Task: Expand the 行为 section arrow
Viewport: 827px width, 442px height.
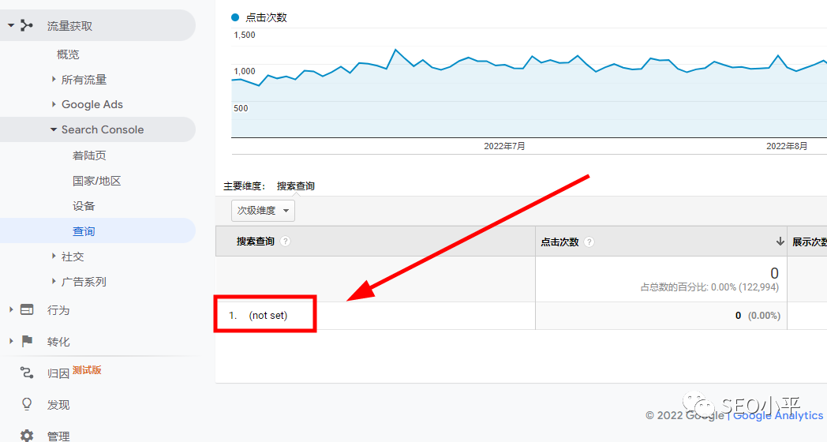Action: point(10,309)
